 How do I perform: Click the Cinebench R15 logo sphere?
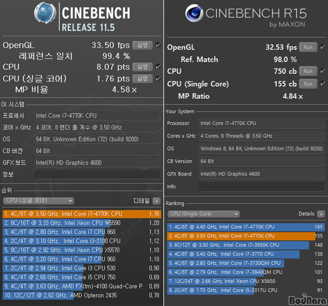194,13
